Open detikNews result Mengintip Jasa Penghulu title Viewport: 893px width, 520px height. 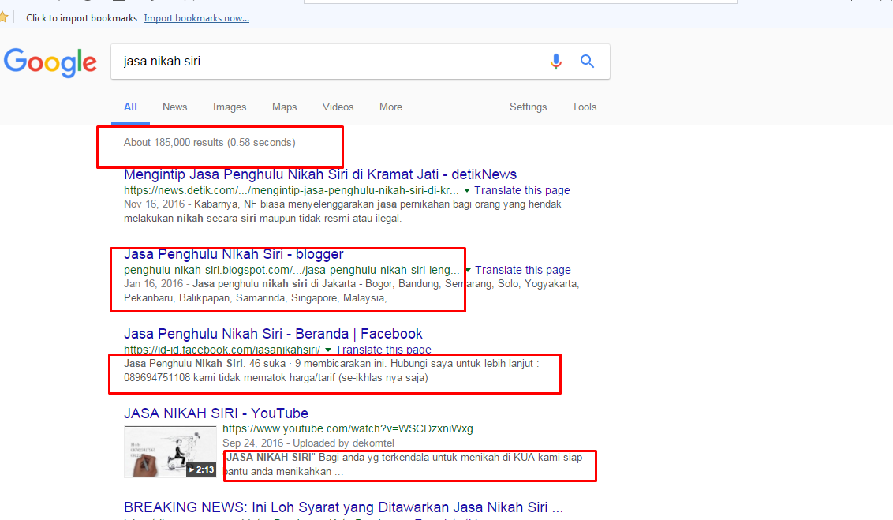coord(320,174)
